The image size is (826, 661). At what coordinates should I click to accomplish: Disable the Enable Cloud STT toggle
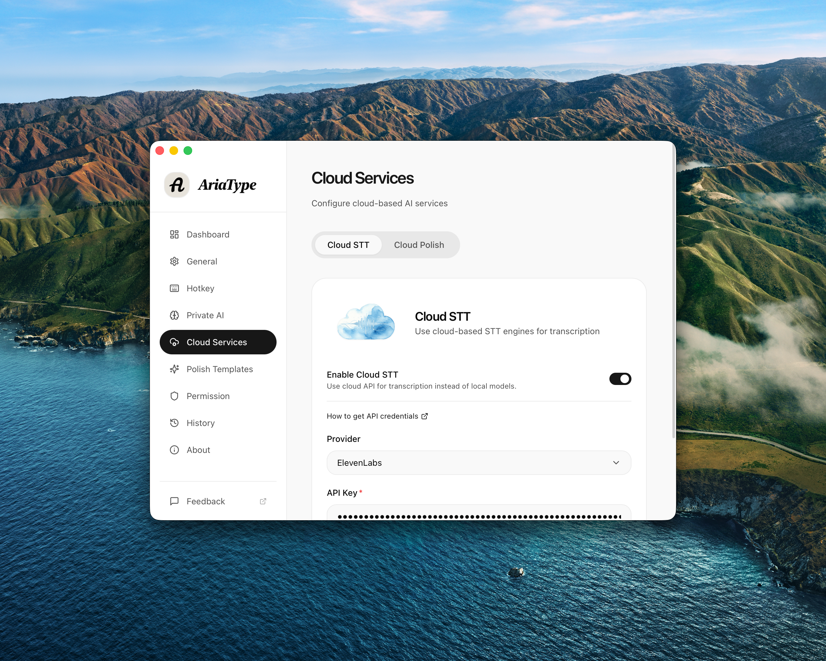click(x=620, y=379)
